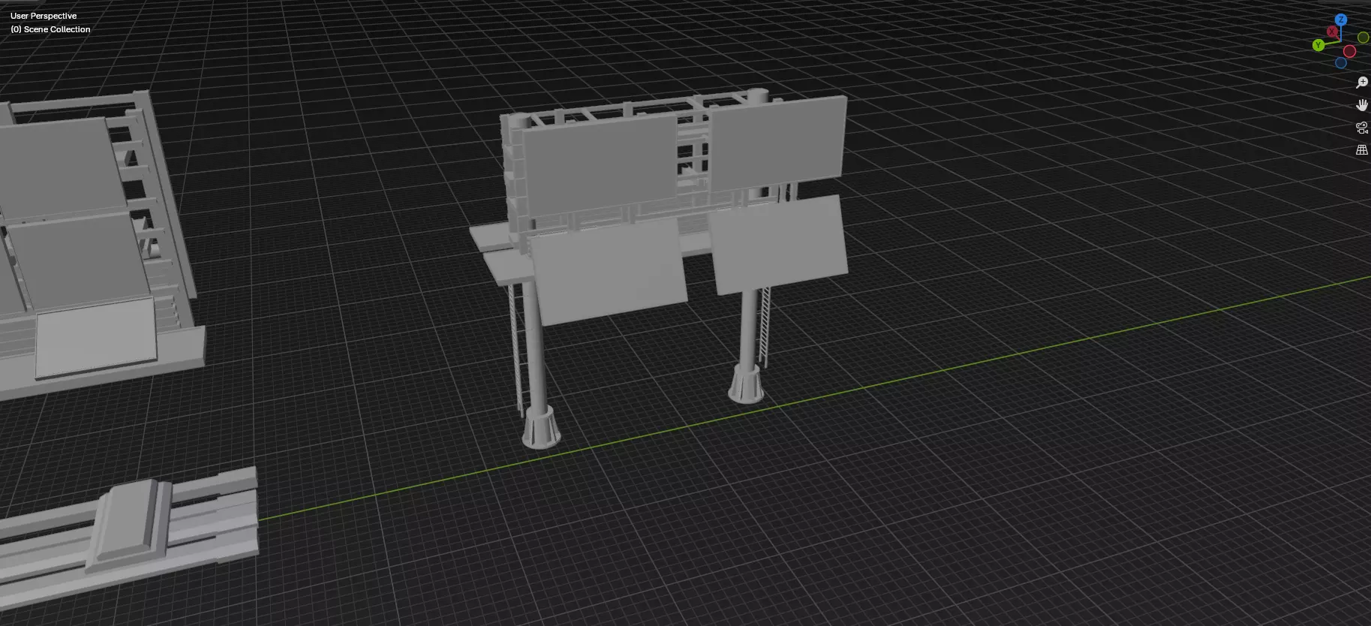Click the negative Z axis gizmo circle
Image resolution: width=1371 pixels, height=626 pixels.
click(x=1340, y=63)
